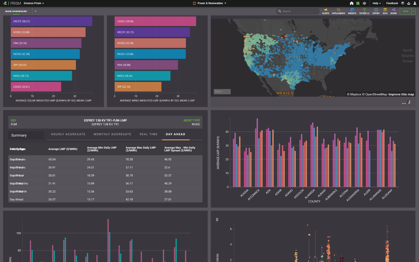
Task: Click the map widget warning icon
Action: (x=409, y=102)
